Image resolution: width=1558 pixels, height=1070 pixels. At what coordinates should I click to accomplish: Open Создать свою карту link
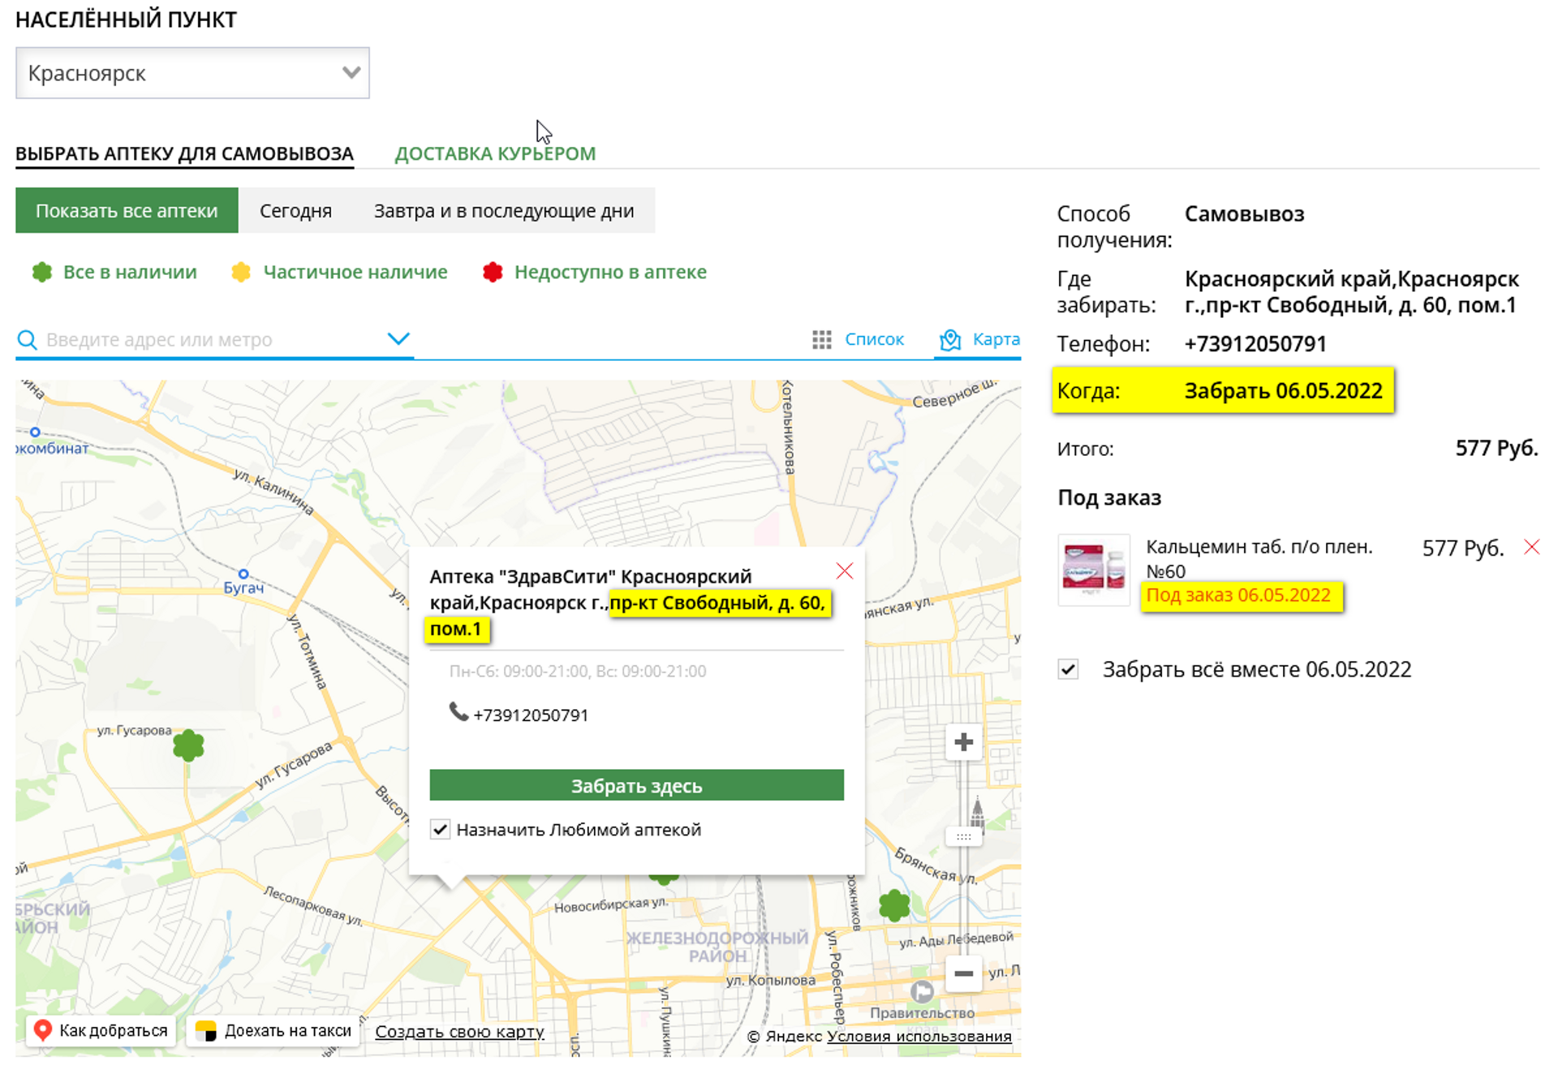click(459, 1032)
